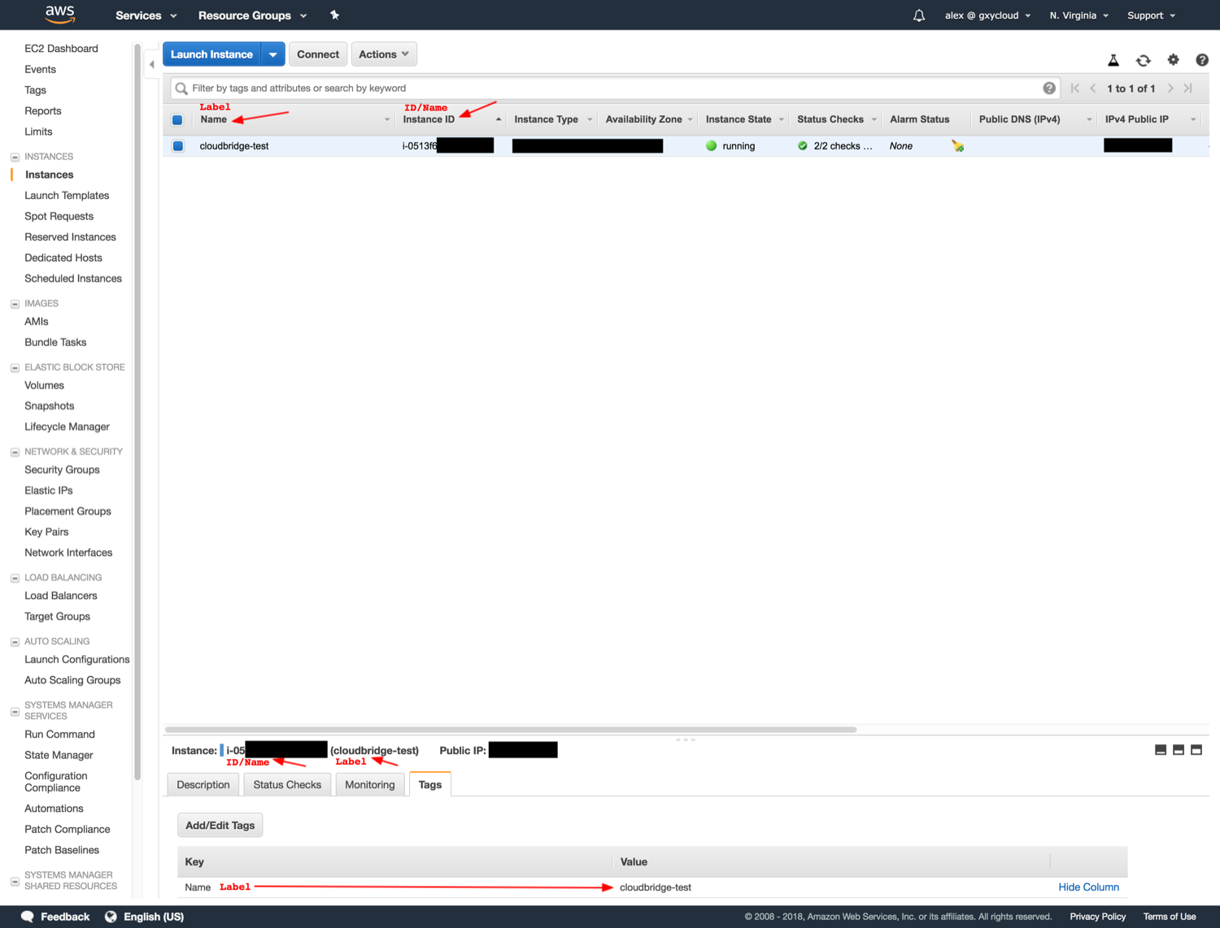
Task: Collapse the NETWORK & SECURITY section
Action: [x=15, y=452]
